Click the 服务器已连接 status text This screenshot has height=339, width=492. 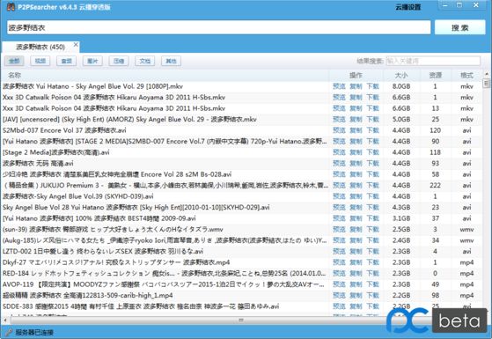point(34,332)
